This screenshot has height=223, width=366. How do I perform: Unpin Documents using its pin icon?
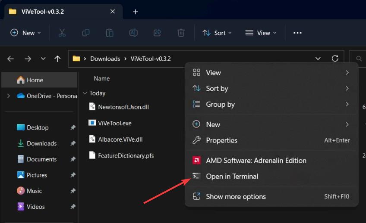click(x=73, y=159)
